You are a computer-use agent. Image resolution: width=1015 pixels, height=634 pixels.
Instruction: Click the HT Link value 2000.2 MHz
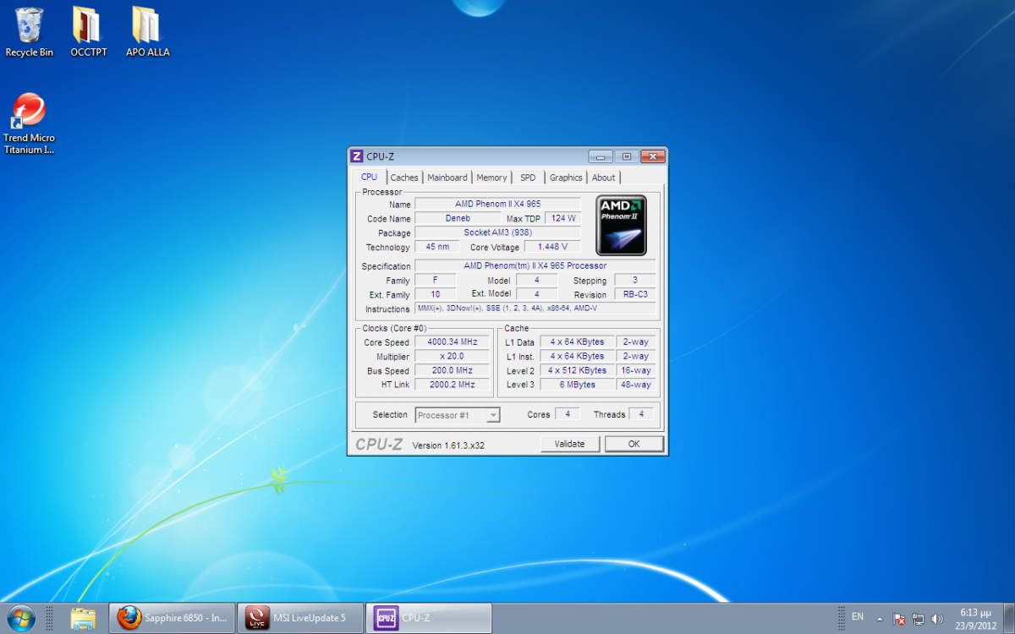click(452, 385)
